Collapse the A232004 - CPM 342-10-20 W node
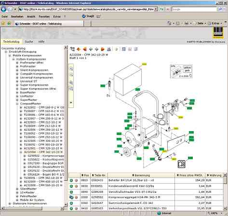 tap(21, 152)
